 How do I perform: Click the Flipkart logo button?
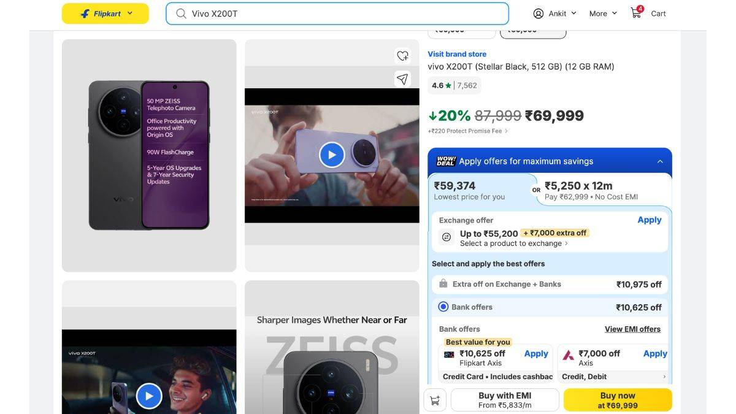105,13
